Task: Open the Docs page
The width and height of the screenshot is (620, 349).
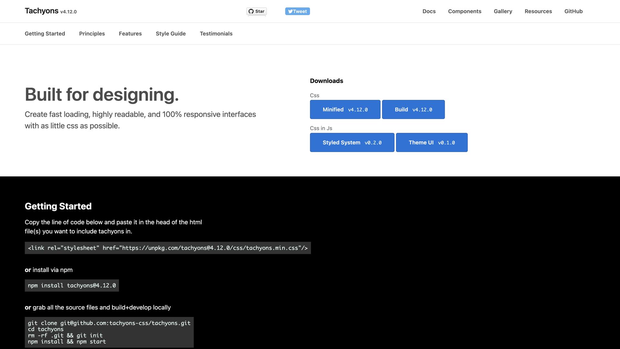Action: (429, 11)
